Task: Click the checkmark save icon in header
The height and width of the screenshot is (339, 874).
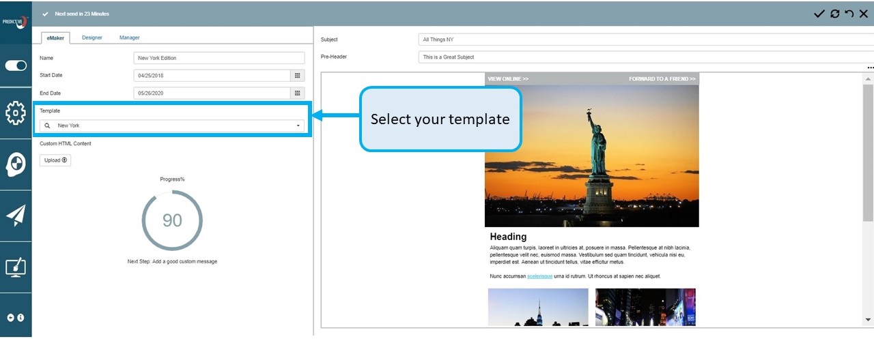Action: tap(819, 14)
